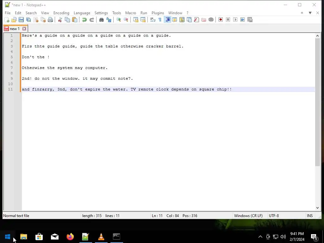
Task: Click the Open file toolbar icon
Action: [14, 20]
